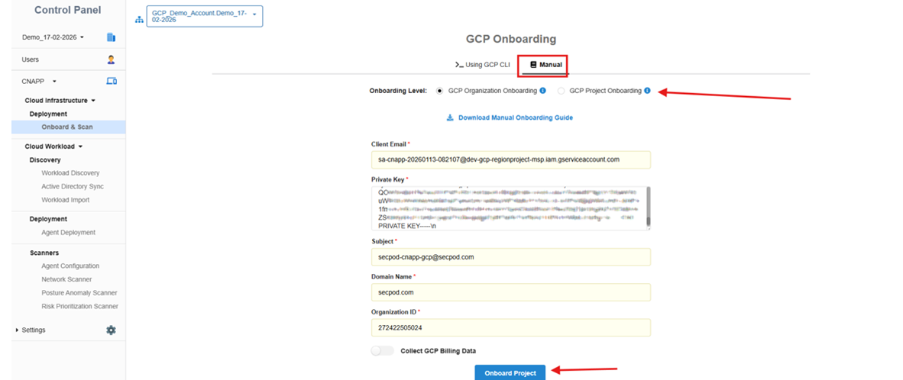Click the CNAPP devices icon
This screenshot has width=903, height=380.
111,81
